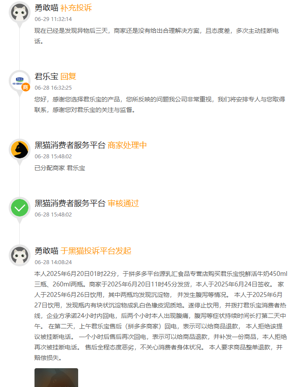
Task: Click 勇敢喵 username in 补充投诉 entry
Action: point(46,8)
